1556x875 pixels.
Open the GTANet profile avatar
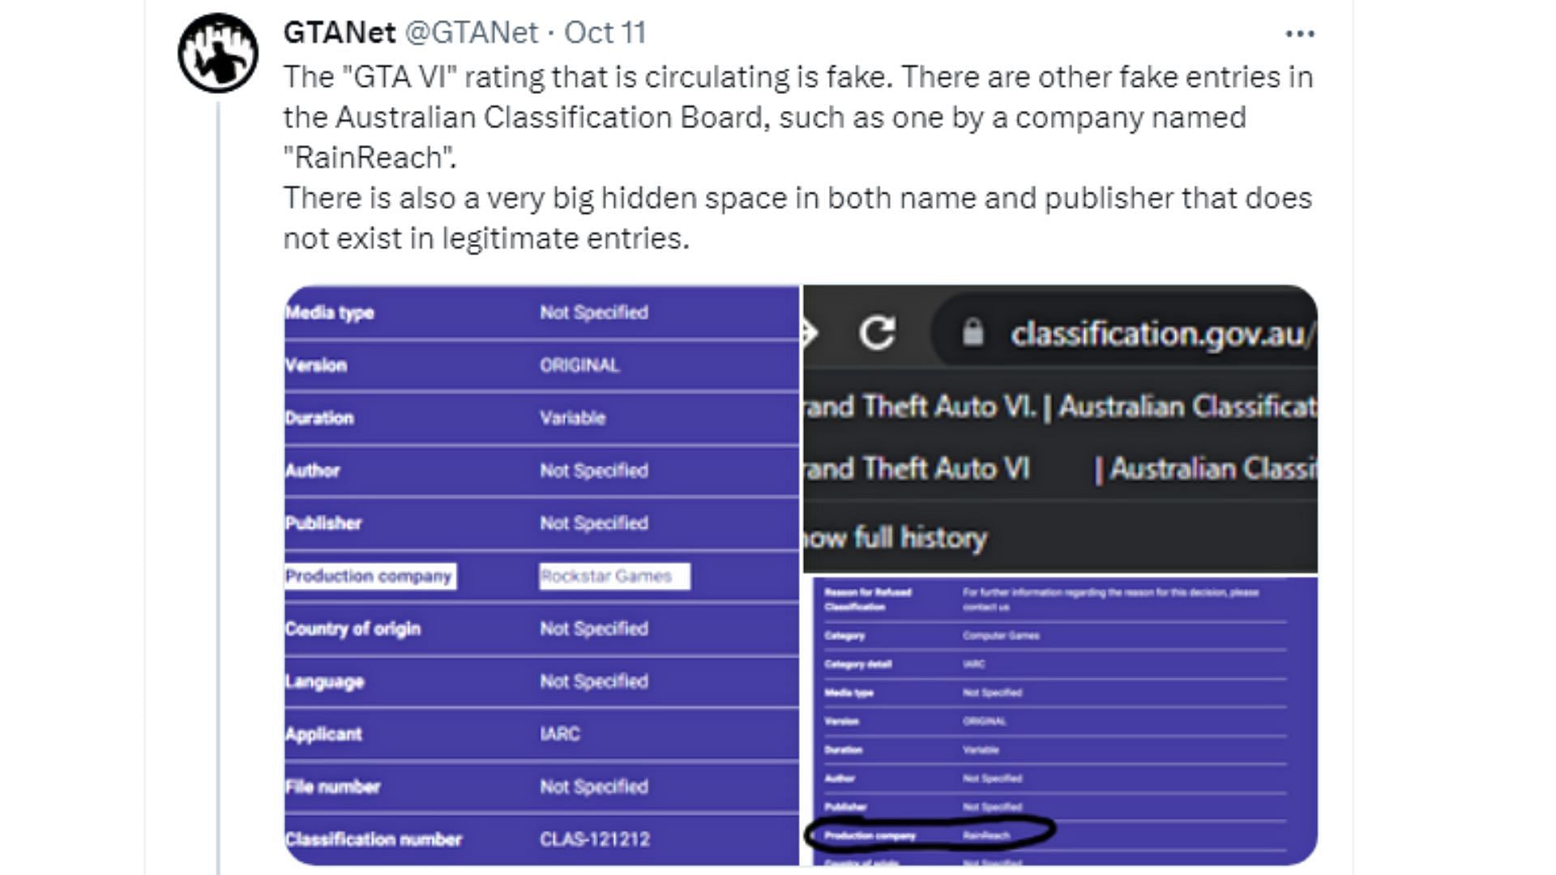(x=218, y=53)
